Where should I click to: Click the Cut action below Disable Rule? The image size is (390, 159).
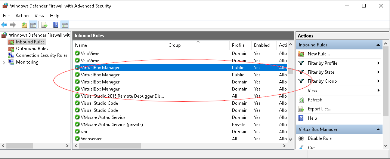coord(312,147)
